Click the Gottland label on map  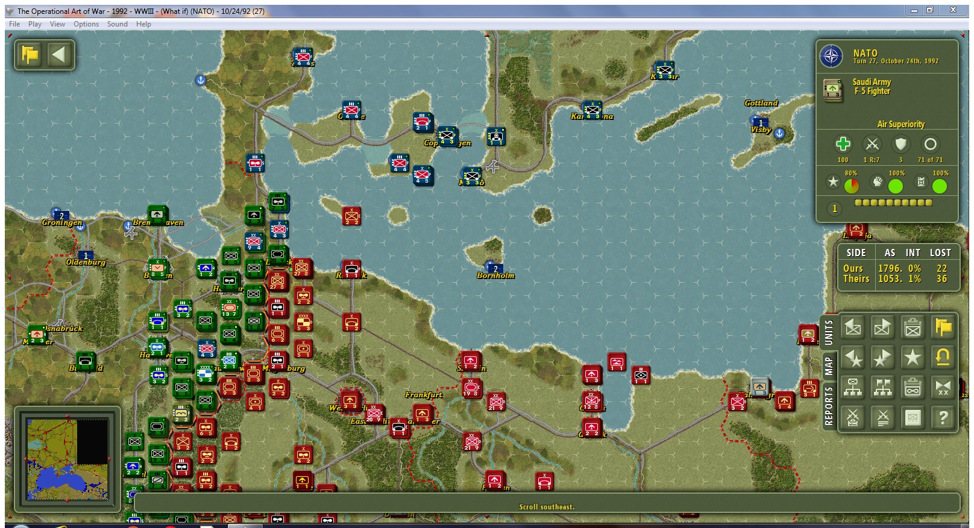pyautogui.click(x=761, y=103)
